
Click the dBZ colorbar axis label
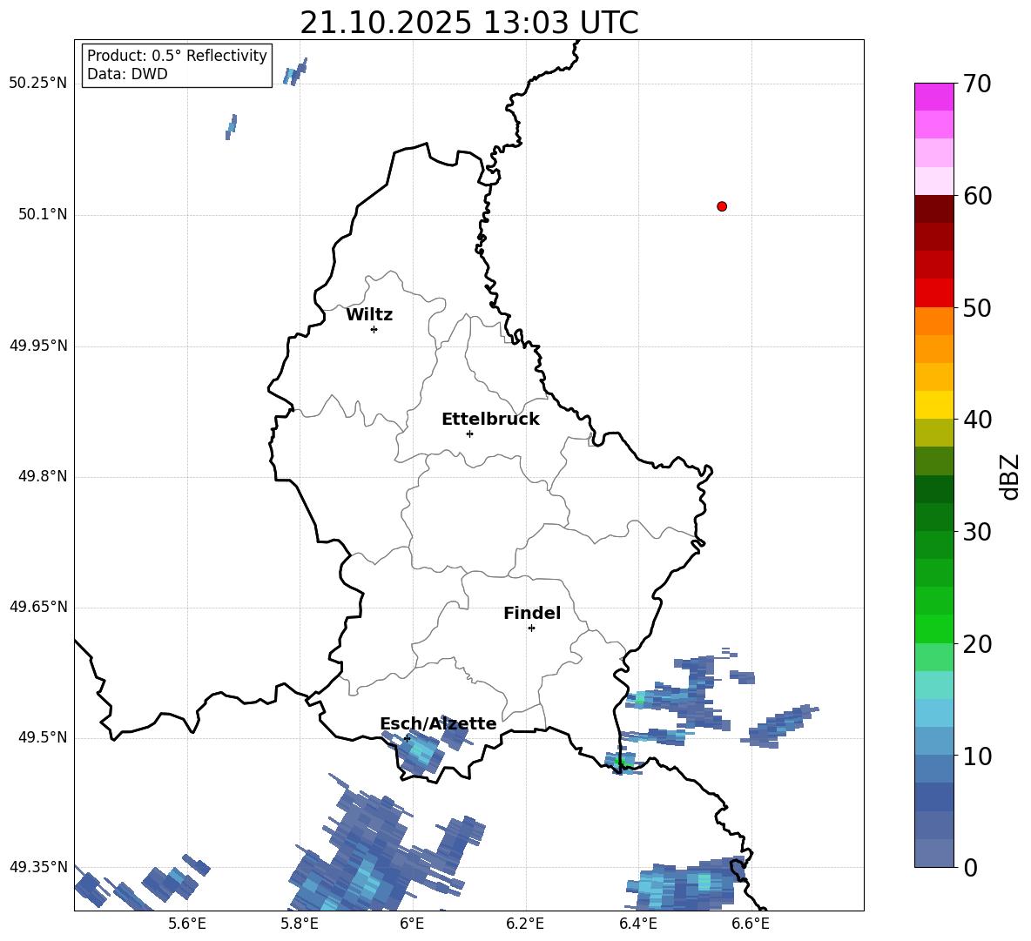point(1010,477)
